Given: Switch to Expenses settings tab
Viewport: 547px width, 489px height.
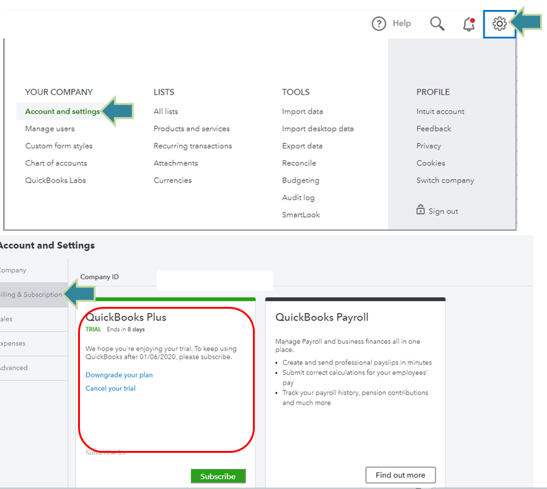Looking at the screenshot, I should [x=34, y=344].
